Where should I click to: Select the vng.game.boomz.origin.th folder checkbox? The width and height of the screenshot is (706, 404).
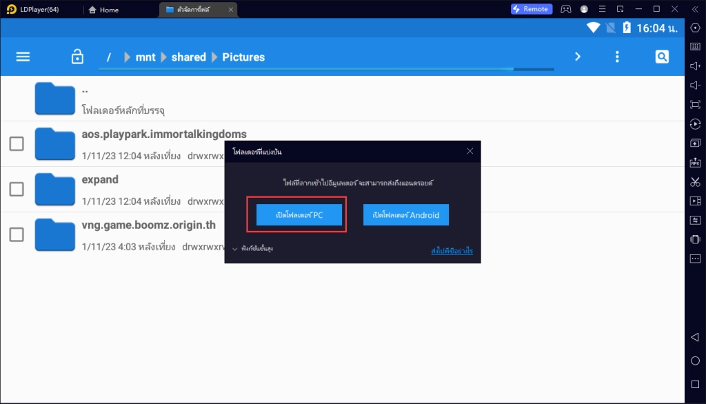(x=17, y=234)
